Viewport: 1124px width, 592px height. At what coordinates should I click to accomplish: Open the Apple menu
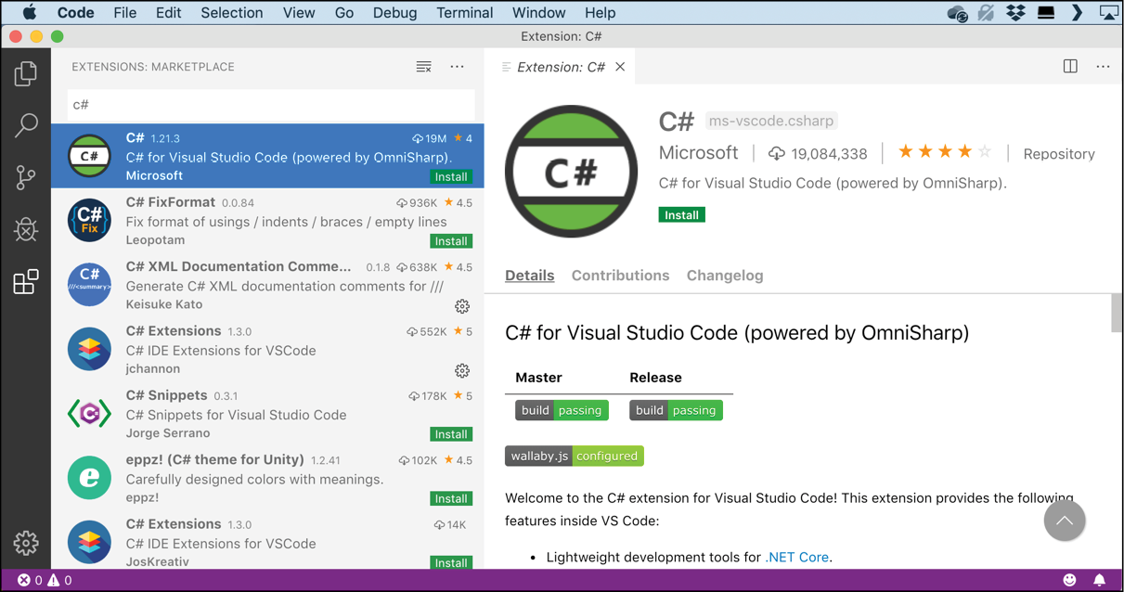tap(29, 13)
